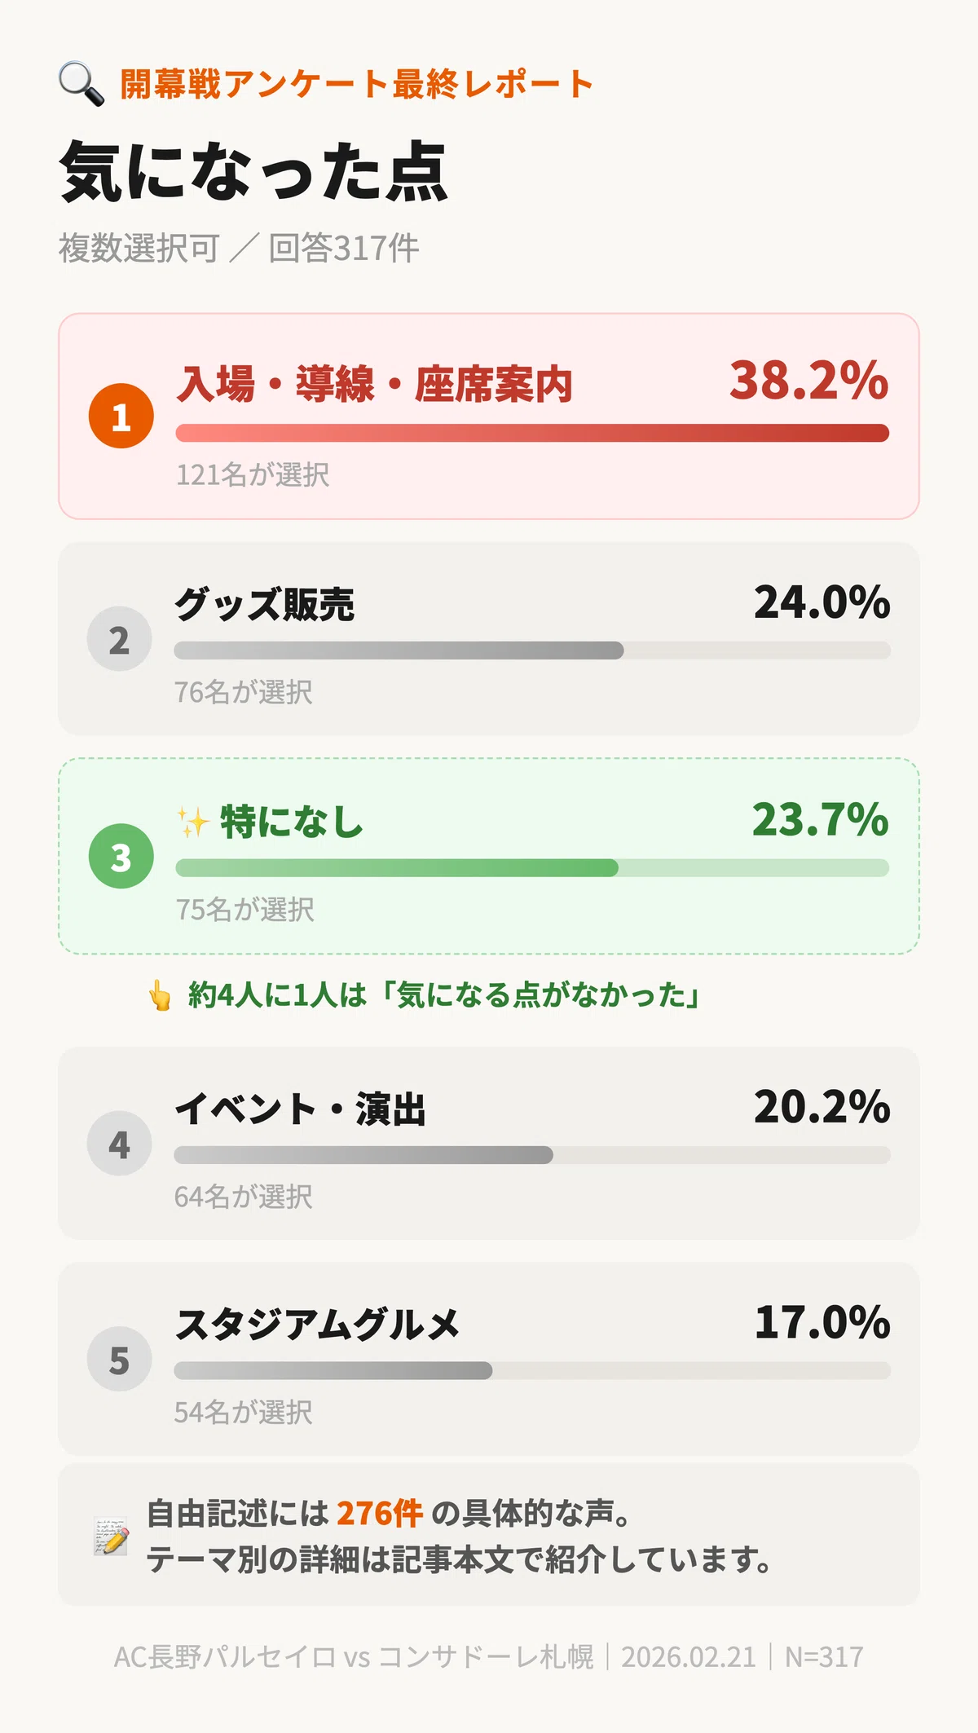Click the 開幕戦アンケート最終レポート header text
The height and width of the screenshot is (1733, 978).
coord(357,84)
